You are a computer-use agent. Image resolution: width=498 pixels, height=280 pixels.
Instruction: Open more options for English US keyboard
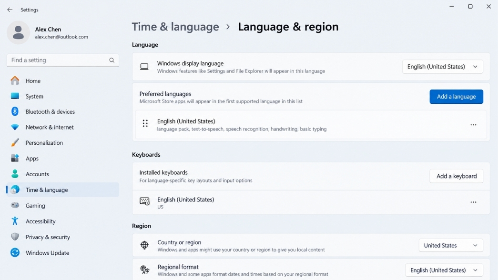[473, 202]
